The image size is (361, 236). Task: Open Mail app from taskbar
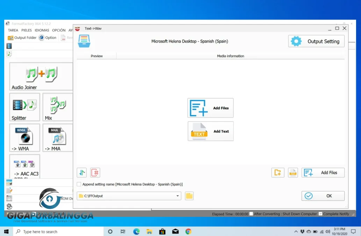(175, 231)
